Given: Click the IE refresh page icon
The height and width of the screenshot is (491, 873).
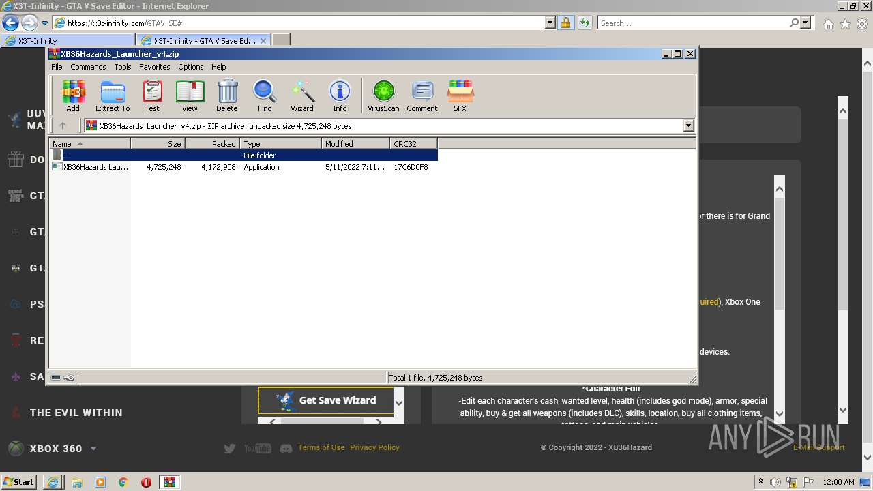Looking at the screenshot, I should tap(585, 23).
